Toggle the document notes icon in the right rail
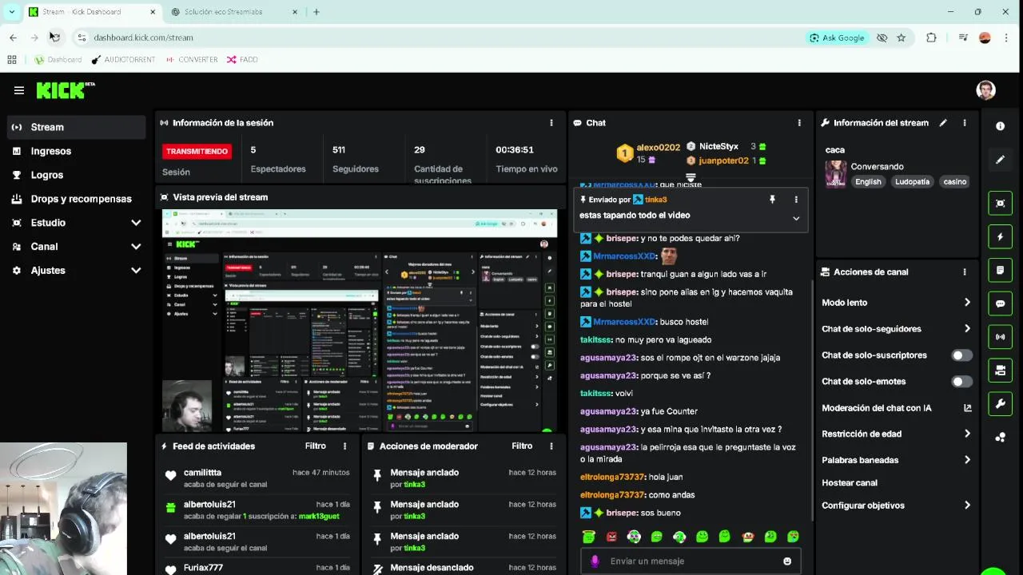Screen dimensions: 1023x575 tap(1000, 271)
